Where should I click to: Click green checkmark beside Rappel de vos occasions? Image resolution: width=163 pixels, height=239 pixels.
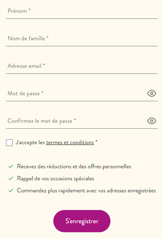11,178
